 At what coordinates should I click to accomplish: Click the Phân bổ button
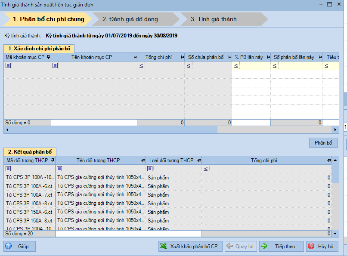pos(323,142)
